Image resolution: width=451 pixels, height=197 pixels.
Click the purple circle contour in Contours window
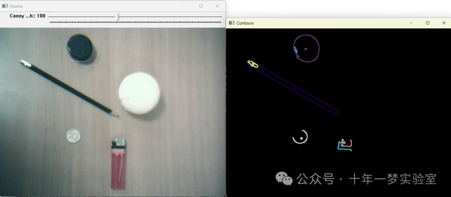(x=307, y=48)
